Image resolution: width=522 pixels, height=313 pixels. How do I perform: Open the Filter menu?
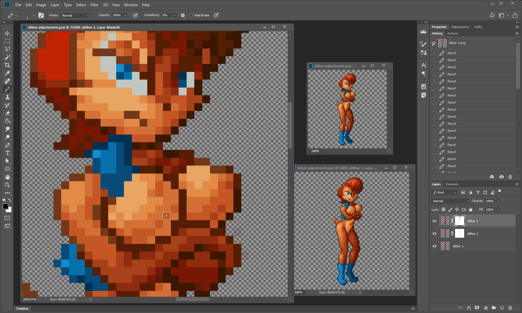[94, 5]
